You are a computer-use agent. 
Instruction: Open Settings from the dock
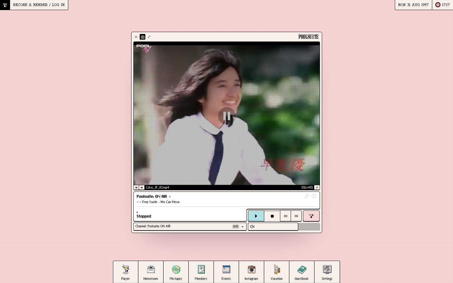[x=327, y=272]
